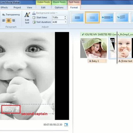Open the View ribbon tab
The width and height of the screenshot is (133, 133).
30,7
